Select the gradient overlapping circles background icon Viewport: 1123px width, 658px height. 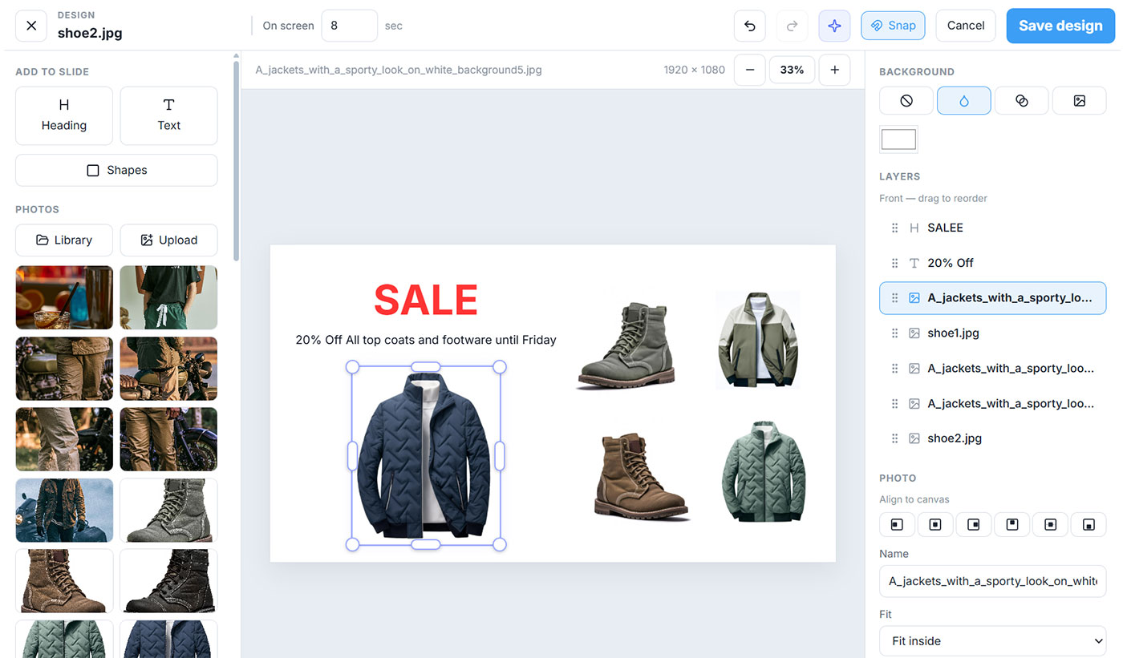1022,101
